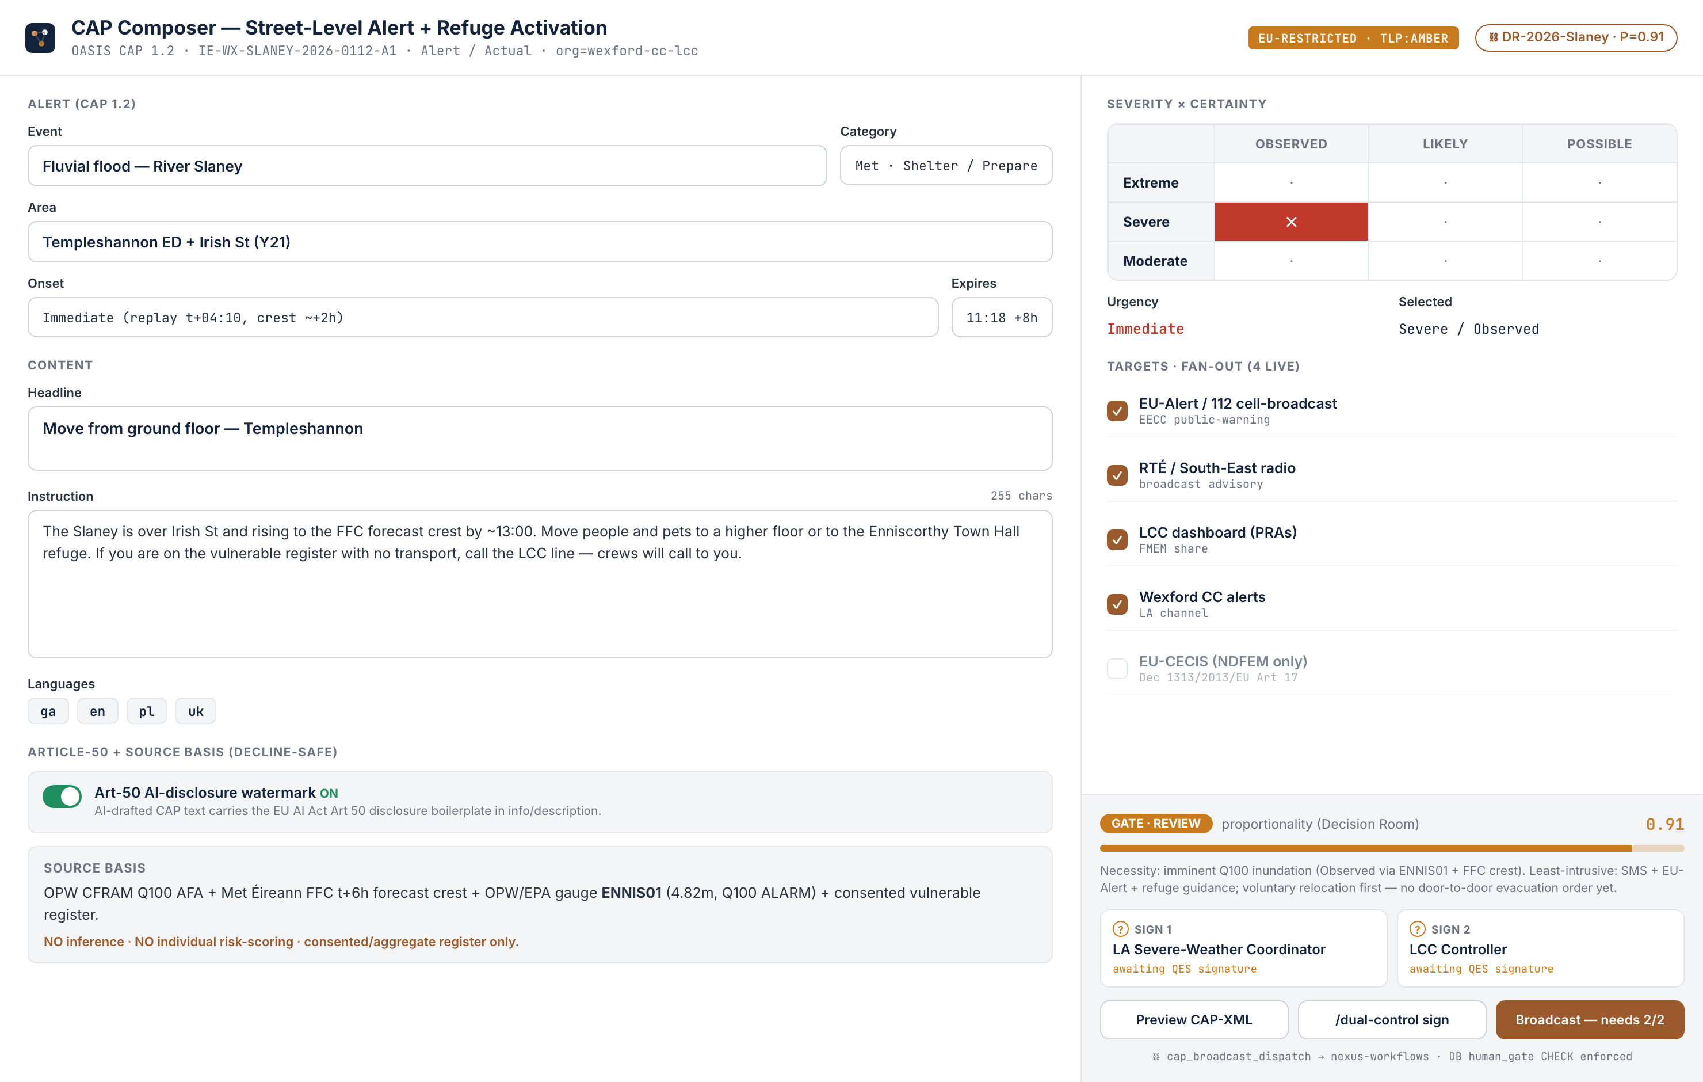This screenshot has width=1703, height=1082.
Task: Click the question-mark icon on SIGN 1
Action: 1120,929
